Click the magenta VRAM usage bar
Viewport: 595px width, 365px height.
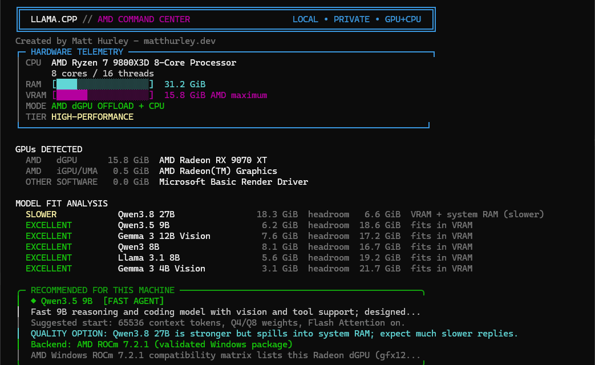tap(103, 95)
